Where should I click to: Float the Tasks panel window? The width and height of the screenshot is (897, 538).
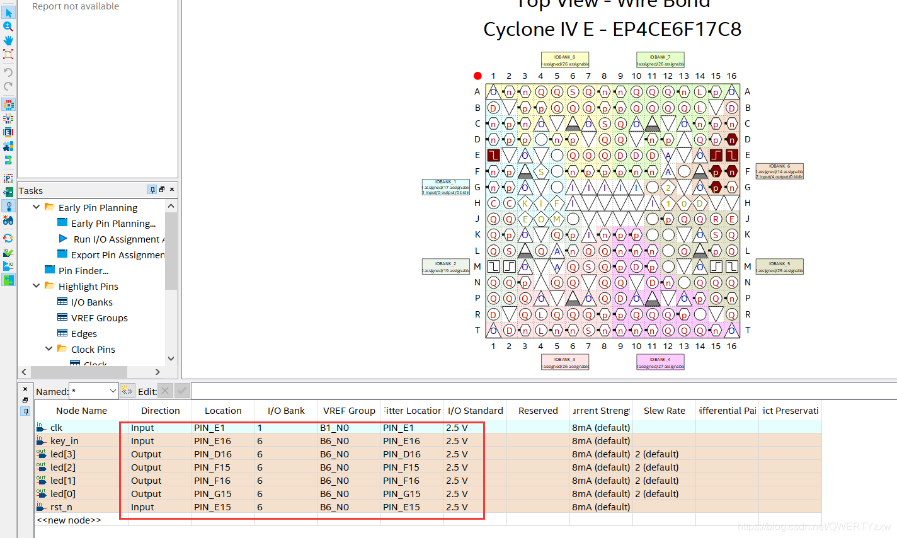162,190
